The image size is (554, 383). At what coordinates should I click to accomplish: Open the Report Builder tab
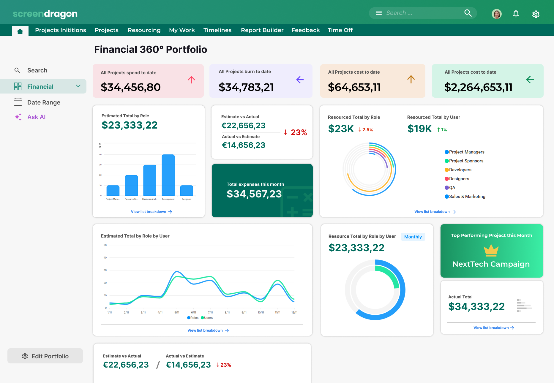point(262,30)
